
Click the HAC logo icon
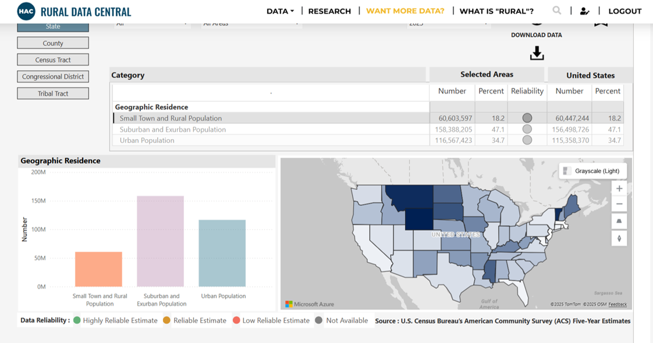click(26, 11)
